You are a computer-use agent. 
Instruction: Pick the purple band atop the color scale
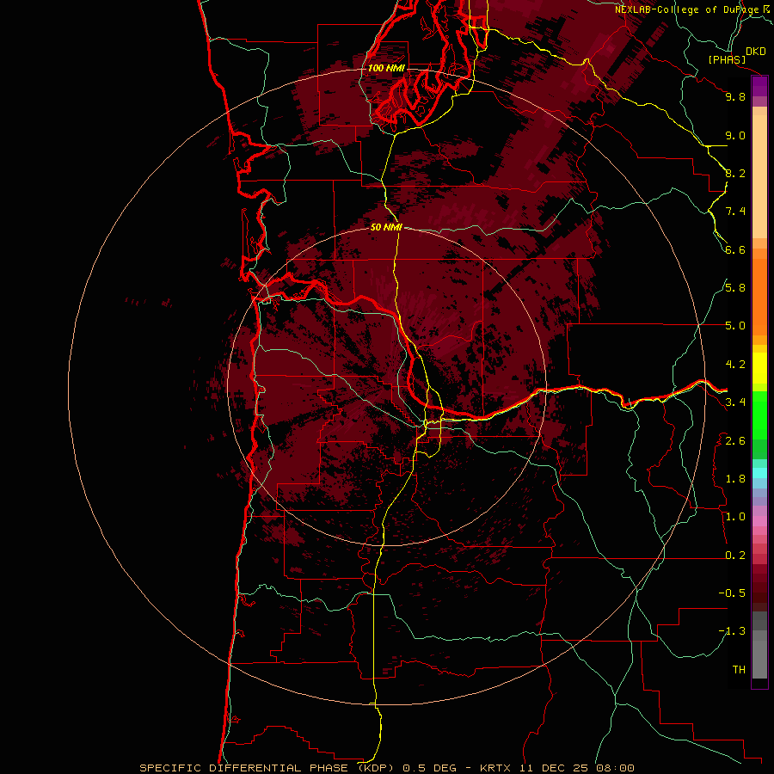(759, 87)
